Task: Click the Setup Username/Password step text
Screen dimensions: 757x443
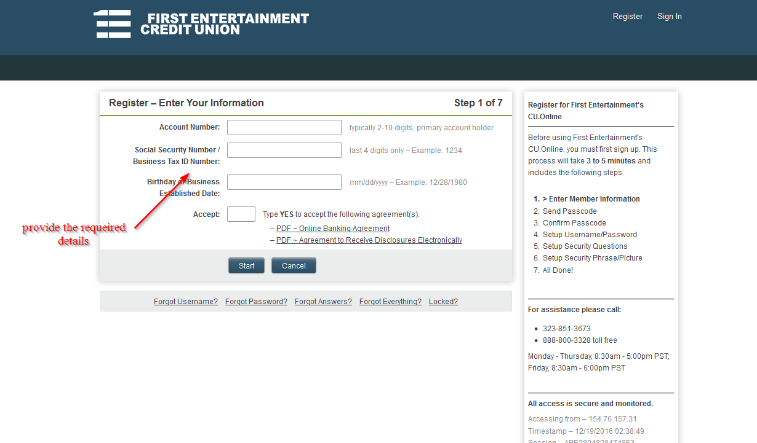Action: [590, 235]
